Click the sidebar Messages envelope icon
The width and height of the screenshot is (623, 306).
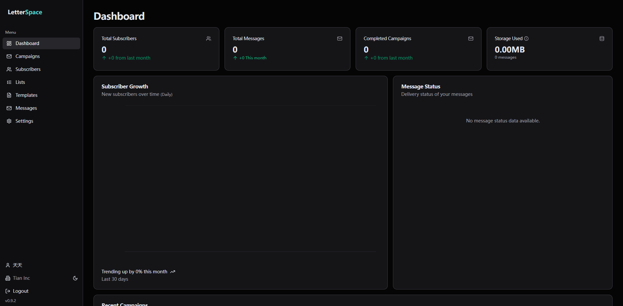coord(9,108)
